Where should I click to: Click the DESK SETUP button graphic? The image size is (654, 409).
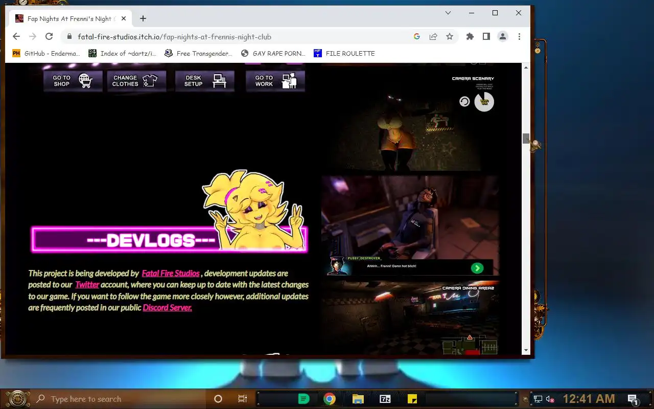[205, 81]
